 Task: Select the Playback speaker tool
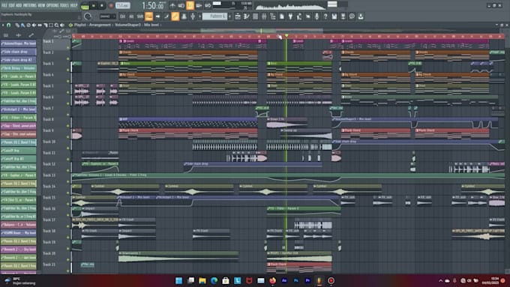tap(62, 25)
